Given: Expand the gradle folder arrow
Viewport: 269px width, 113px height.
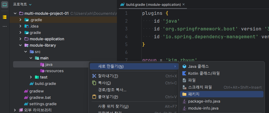Looking at the screenshot, I should tap(20, 32).
